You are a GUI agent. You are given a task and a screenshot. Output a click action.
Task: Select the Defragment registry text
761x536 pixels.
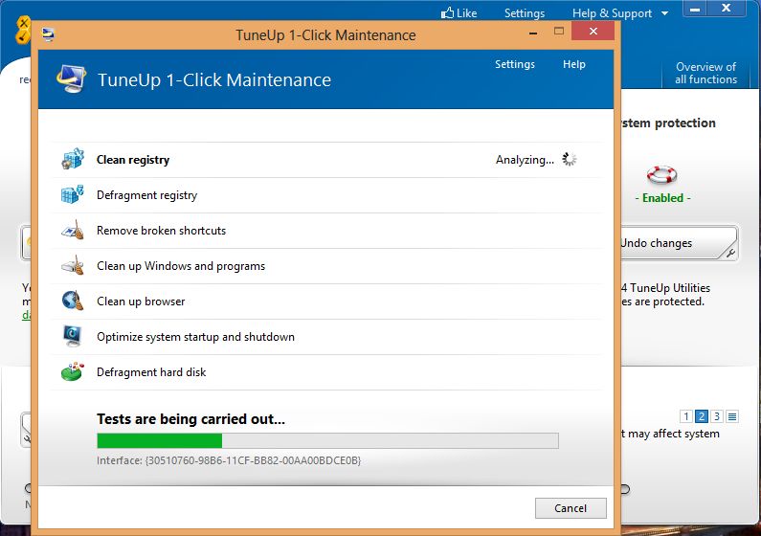147,195
